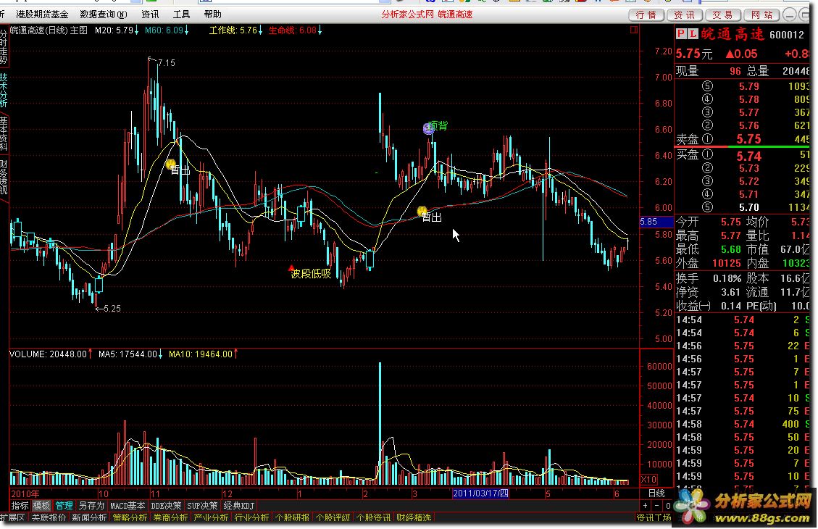818x529 pixels.
Task: Click 另存为 to save template
Action: click(x=91, y=506)
